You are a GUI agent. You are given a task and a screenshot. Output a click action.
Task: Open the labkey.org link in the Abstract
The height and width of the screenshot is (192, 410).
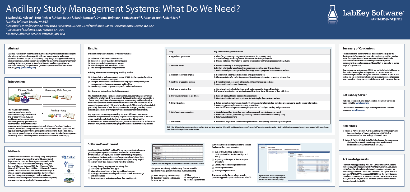[26, 68]
